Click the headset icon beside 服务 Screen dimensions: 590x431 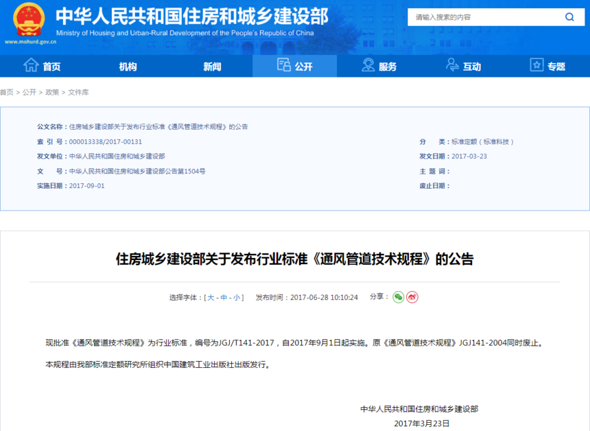(x=368, y=65)
